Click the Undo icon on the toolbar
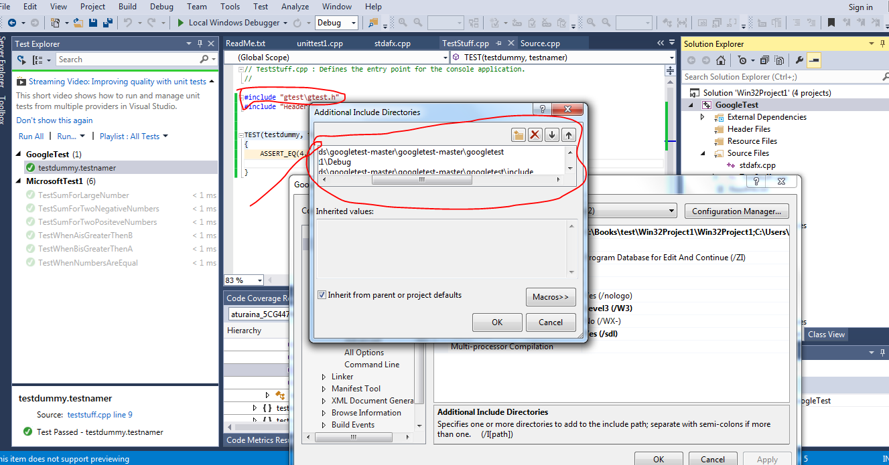The height and width of the screenshot is (465, 889). click(x=127, y=21)
